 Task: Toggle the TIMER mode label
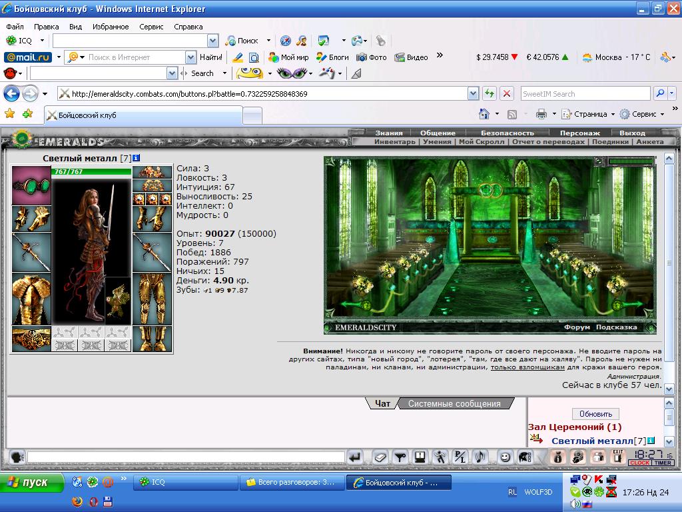tap(663, 463)
